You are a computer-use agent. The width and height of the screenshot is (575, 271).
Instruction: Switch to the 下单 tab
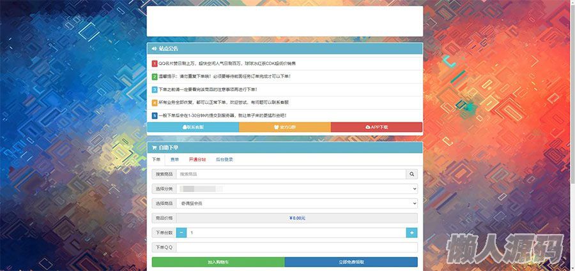point(157,159)
